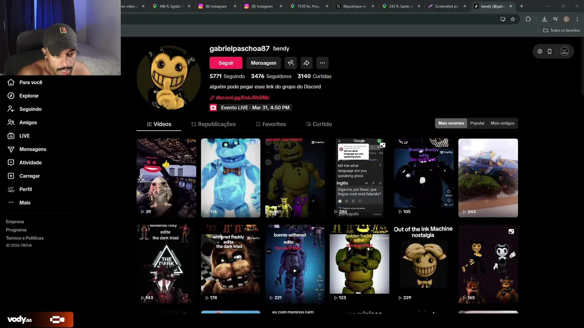
Task: Open the withered freddy edite video
Action: click(x=231, y=264)
